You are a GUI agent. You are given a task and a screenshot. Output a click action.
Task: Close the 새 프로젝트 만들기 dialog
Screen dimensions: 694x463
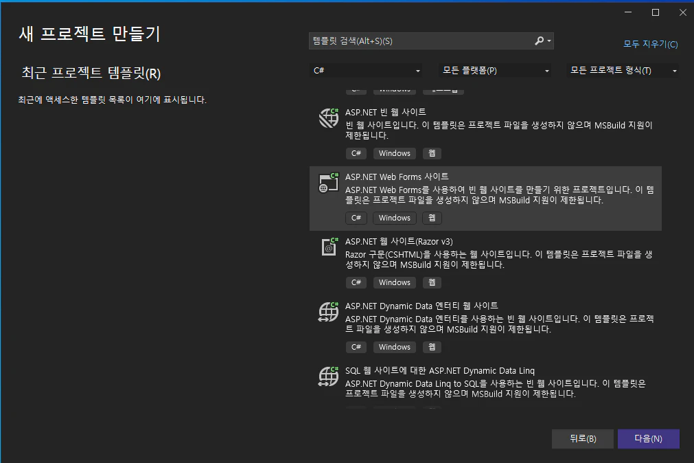(683, 12)
